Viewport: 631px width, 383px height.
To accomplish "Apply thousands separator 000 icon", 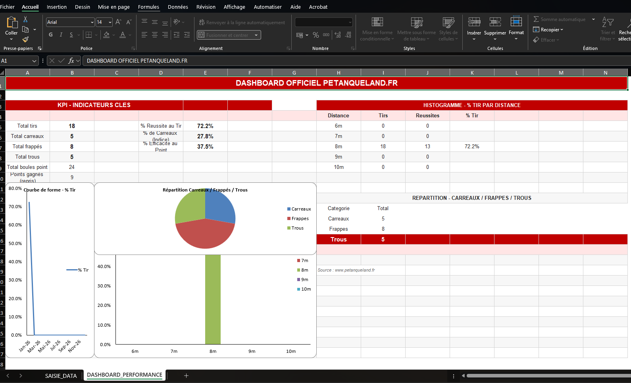I will coord(326,35).
